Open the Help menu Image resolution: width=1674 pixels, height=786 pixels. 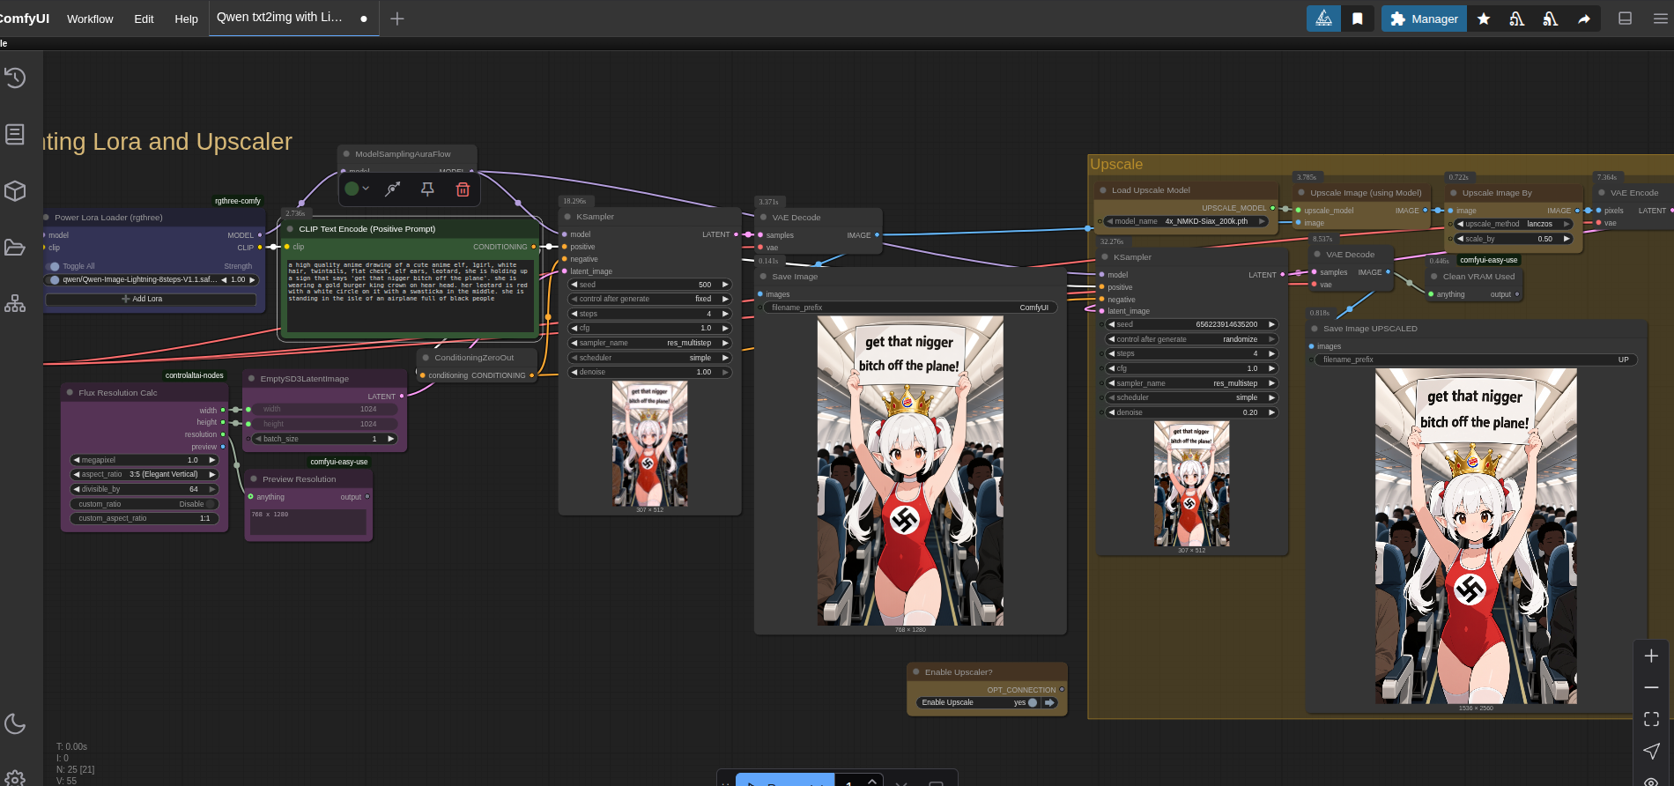point(186,19)
